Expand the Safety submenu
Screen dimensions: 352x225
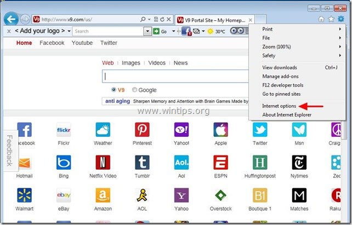[297, 56]
